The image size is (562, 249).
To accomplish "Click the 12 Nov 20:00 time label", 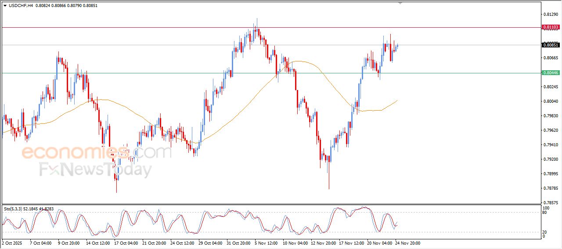I will [x=324, y=243].
